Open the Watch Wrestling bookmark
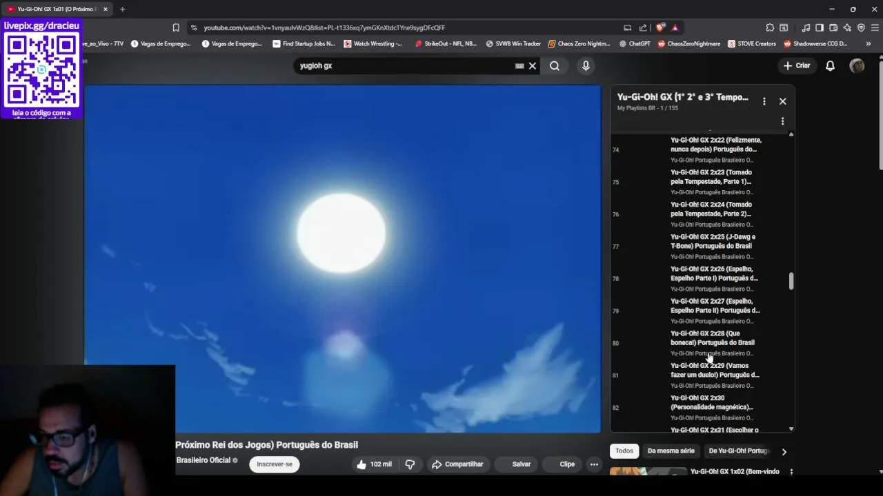The height and width of the screenshot is (496, 883). pos(373,43)
